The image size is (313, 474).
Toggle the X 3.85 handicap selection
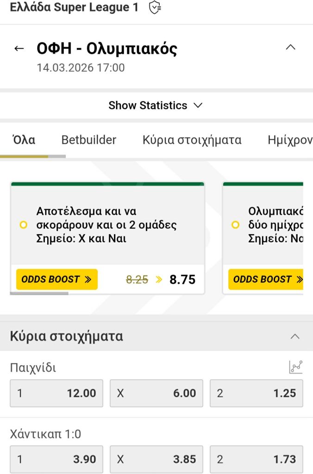tap(156, 459)
